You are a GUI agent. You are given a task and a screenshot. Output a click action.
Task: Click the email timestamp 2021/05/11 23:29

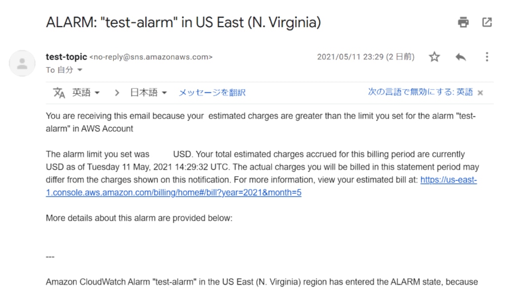350,57
